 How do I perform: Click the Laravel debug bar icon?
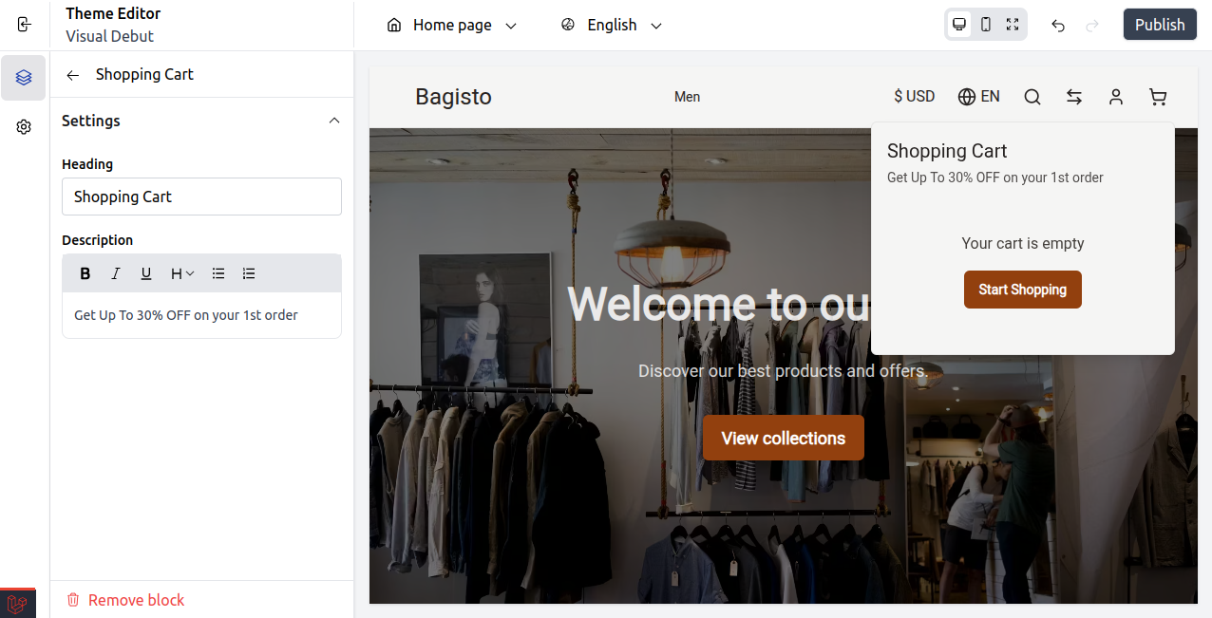18,604
